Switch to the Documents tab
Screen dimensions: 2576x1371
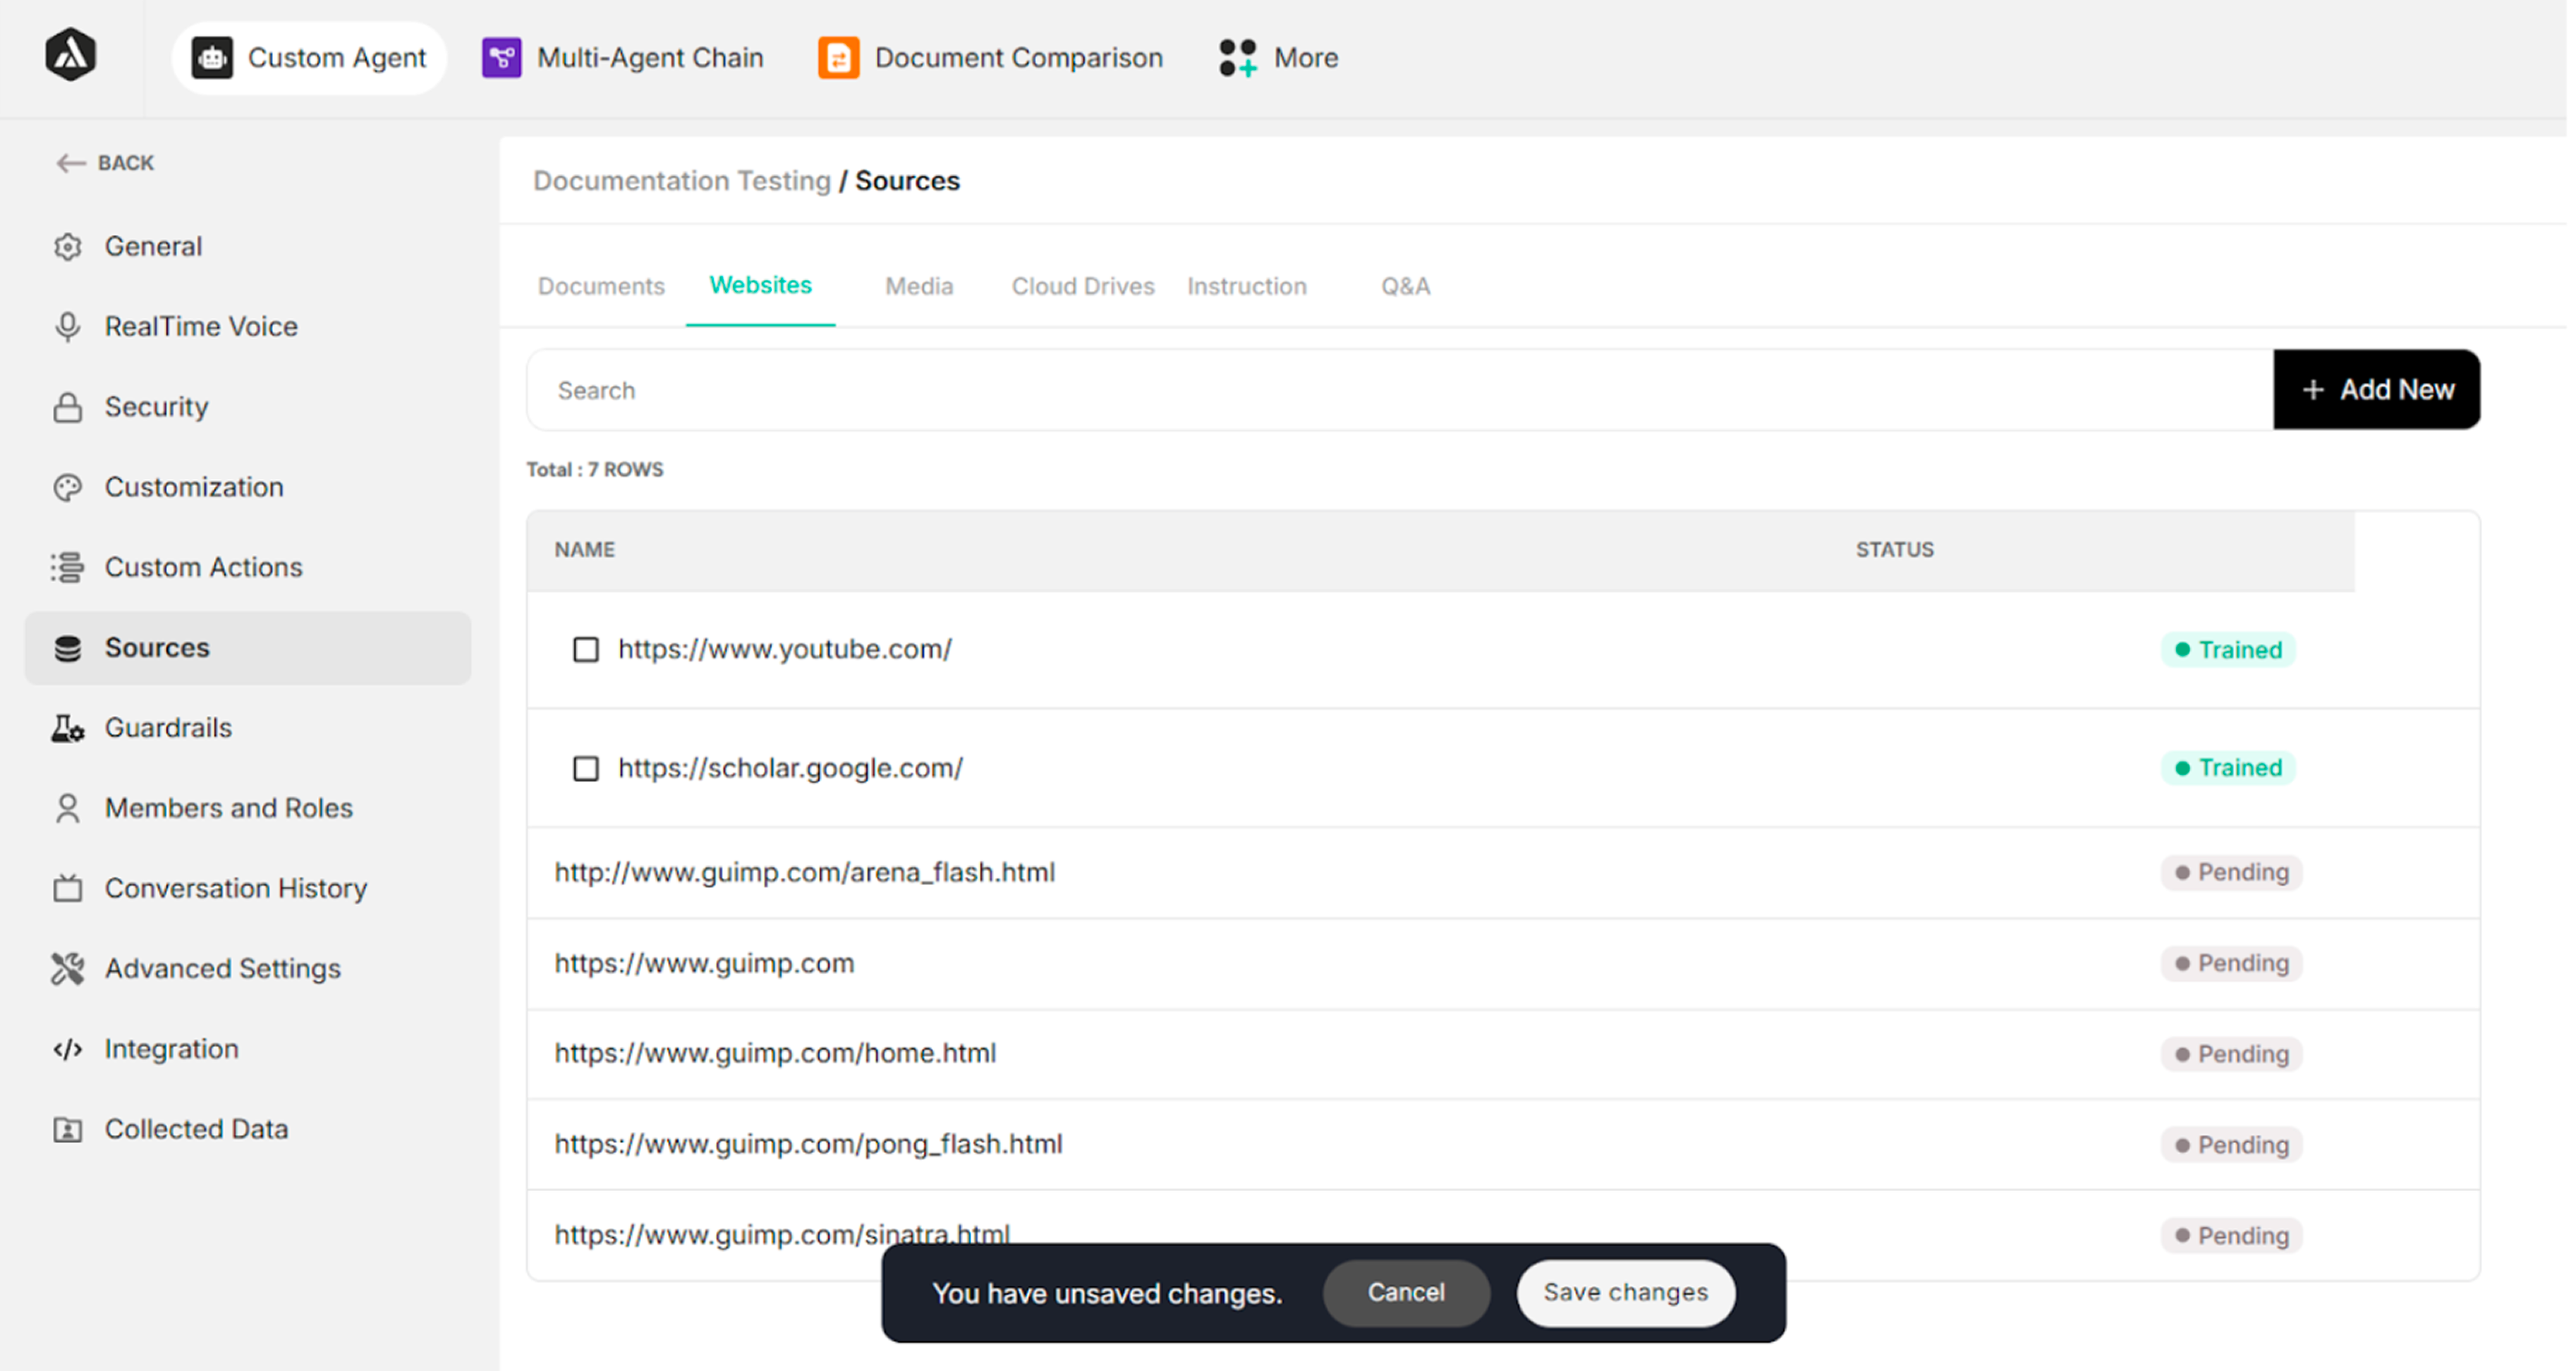tap(601, 286)
